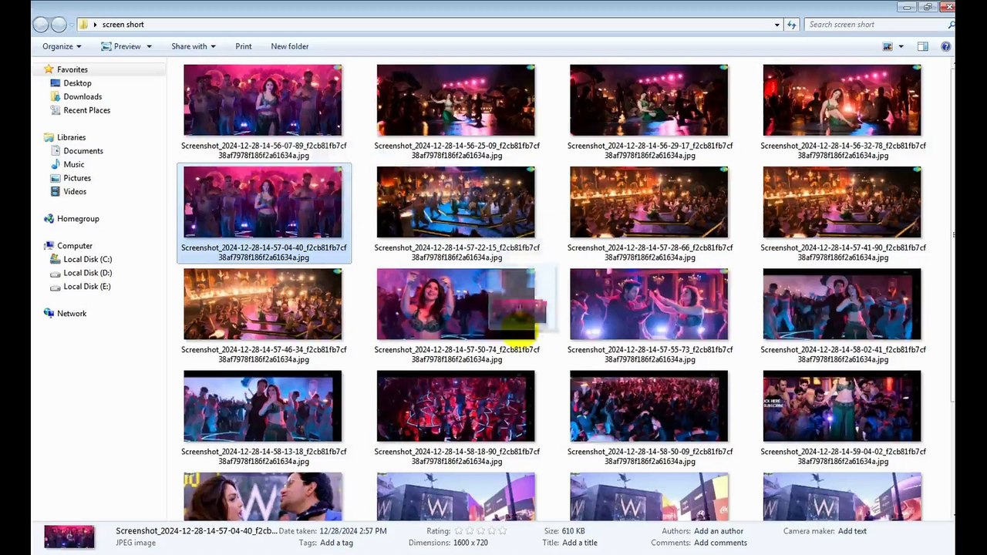Viewport: 987px width, 555px height.
Task: Click the Favorites star icon
Action: pos(49,69)
